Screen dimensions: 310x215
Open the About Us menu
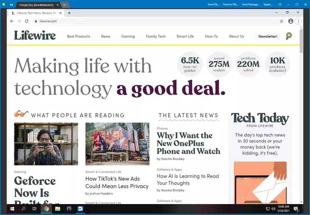(236, 37)
